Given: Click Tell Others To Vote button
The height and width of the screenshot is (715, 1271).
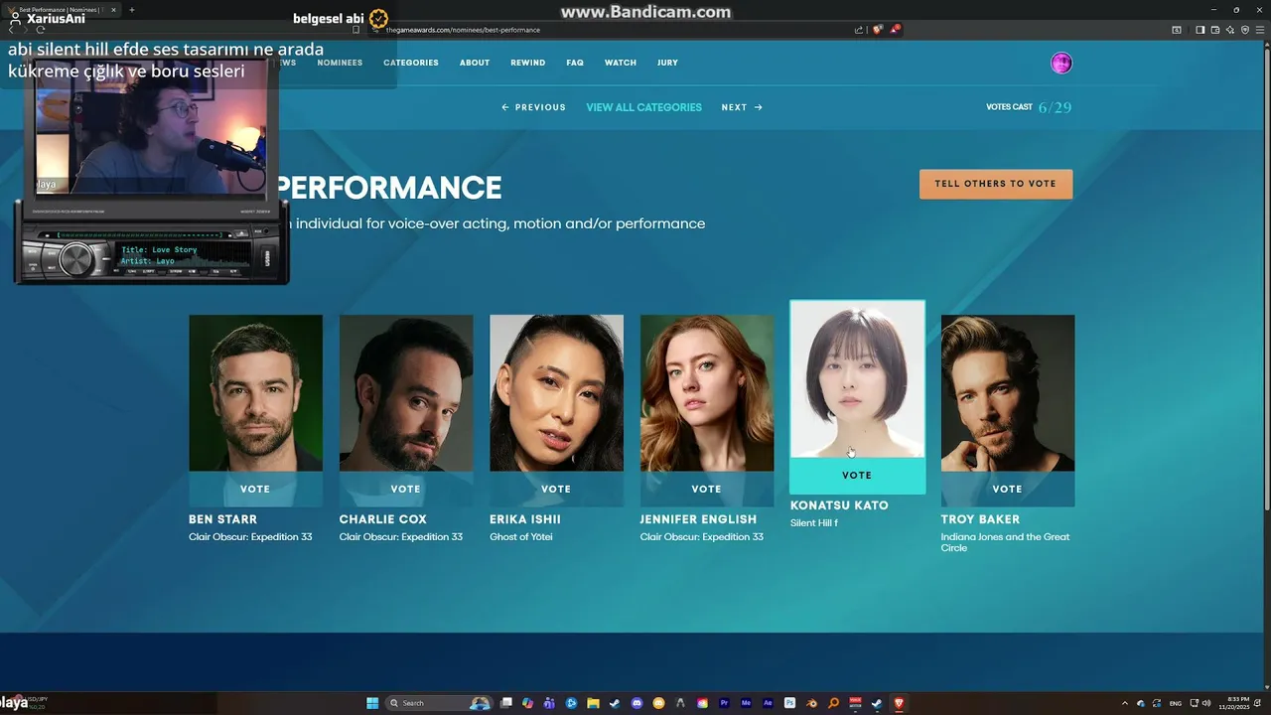Looking at the screenshot, I should click(x=996, y=184).
